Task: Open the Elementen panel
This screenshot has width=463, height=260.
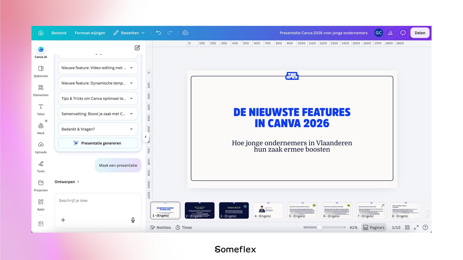Action: click(x=41, y=90)
